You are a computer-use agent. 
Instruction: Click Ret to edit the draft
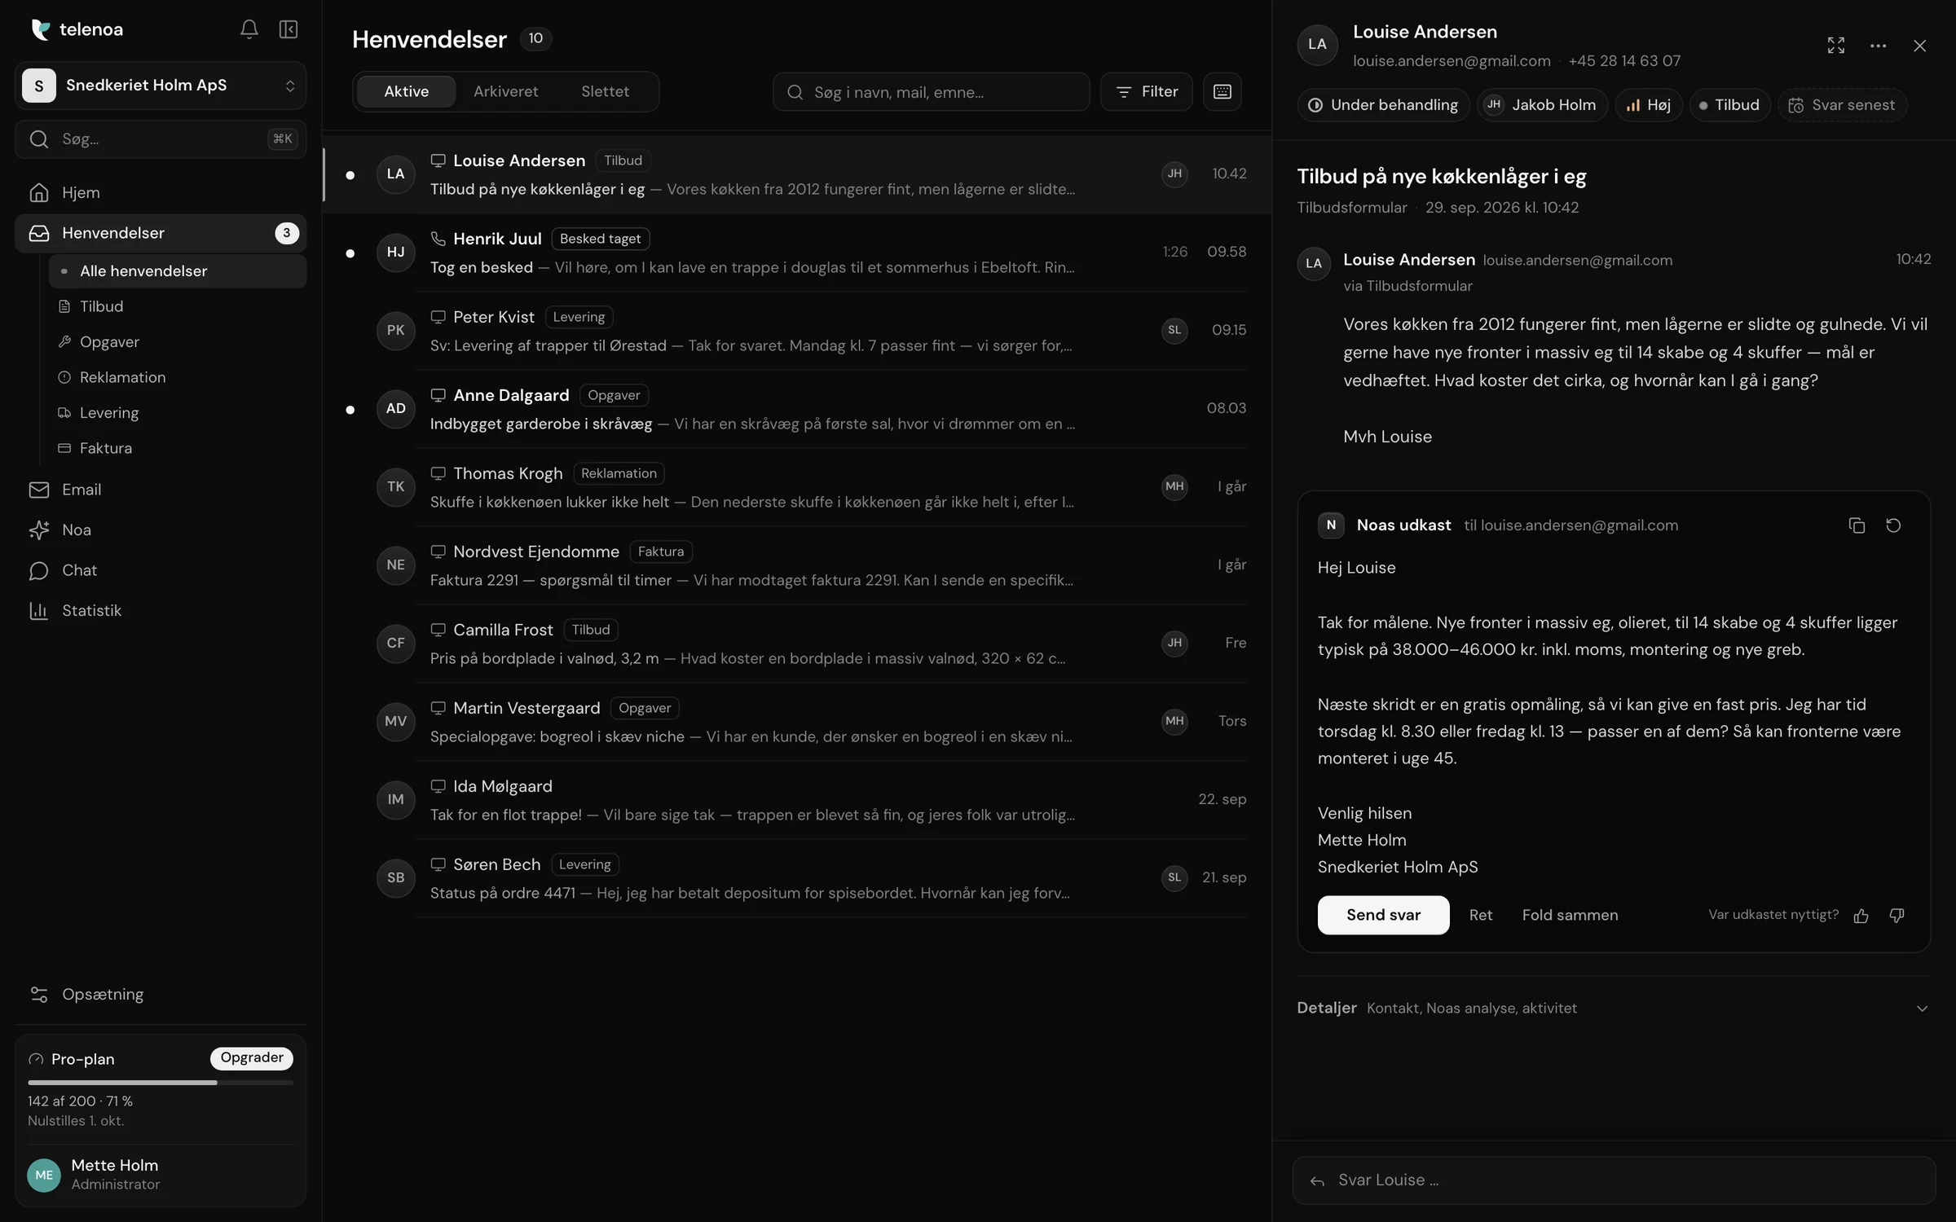coord(1480,915)
